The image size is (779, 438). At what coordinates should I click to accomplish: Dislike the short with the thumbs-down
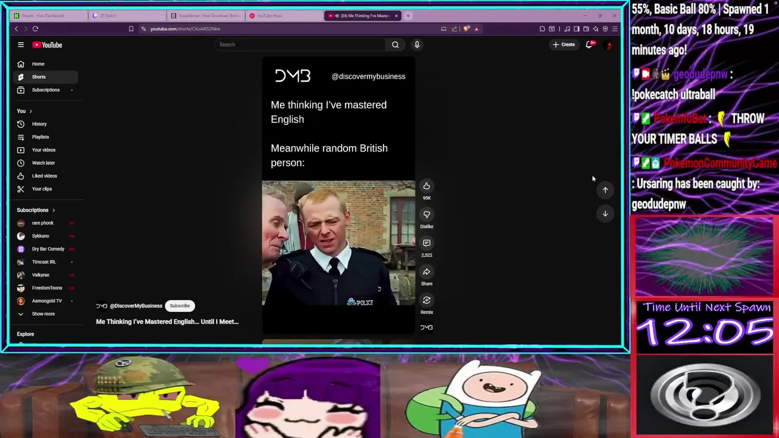tap(427, 215)
